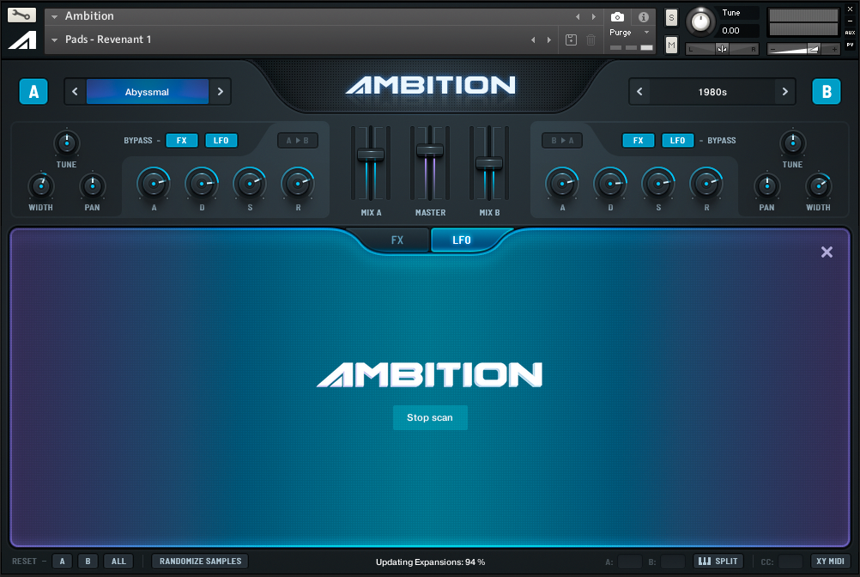This screenshot has height=577, width=860.
Task: Click the layer A Width knob
Action: [x=41, y=186]
